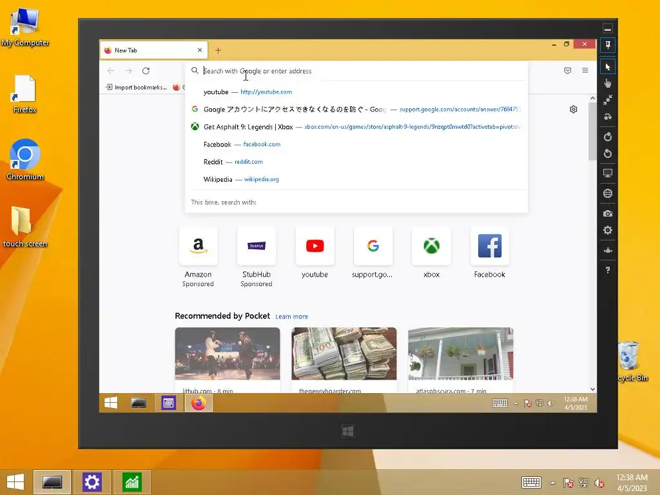The width and height of the screenshot is (660, 495).
Task: Click Firefox reload button
Action: (146, 71)
